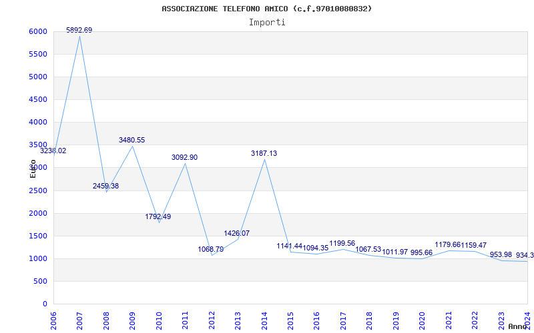
Task: Select the 2020 year axis label
Action: point(422,320)
